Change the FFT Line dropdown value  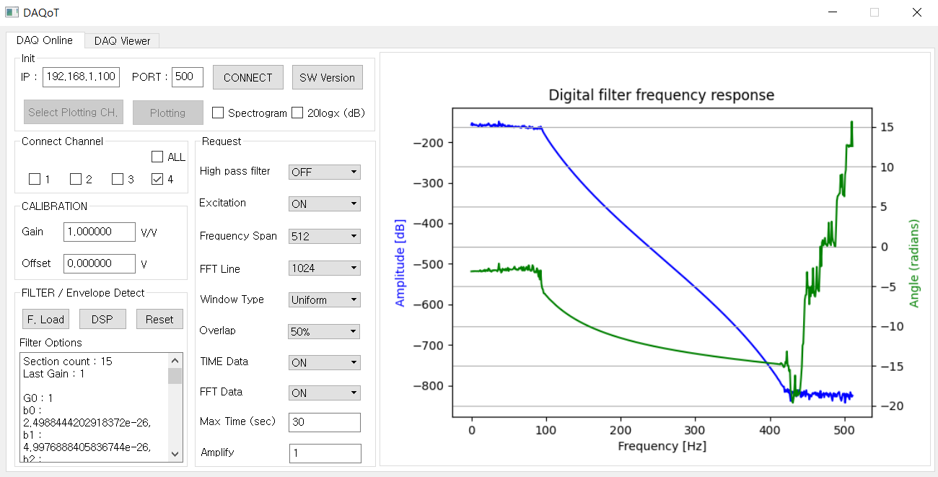coord(324,268)
